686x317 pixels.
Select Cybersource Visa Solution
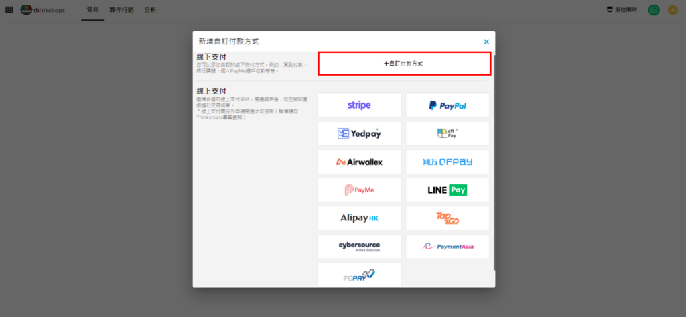pyautogui.click(x=359, y=246)
